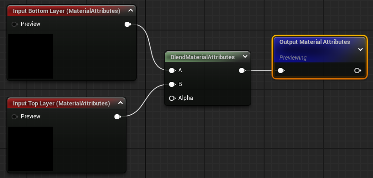Click the A input pin on BlendMaterialAttributes

coord(172,70)
